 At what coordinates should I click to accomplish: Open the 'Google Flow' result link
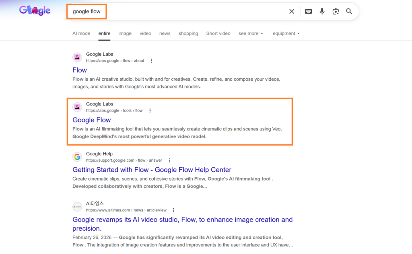click(x=91, y=120)
